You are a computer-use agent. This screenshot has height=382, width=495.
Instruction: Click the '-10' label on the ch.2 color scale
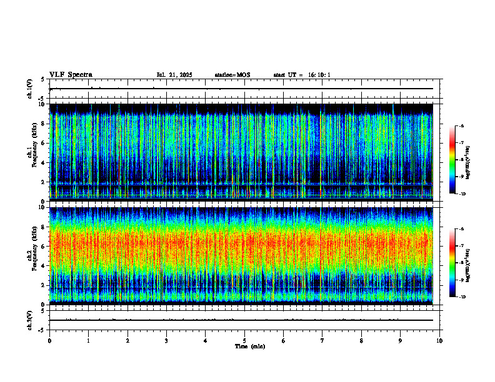click(x=462, y=297)
